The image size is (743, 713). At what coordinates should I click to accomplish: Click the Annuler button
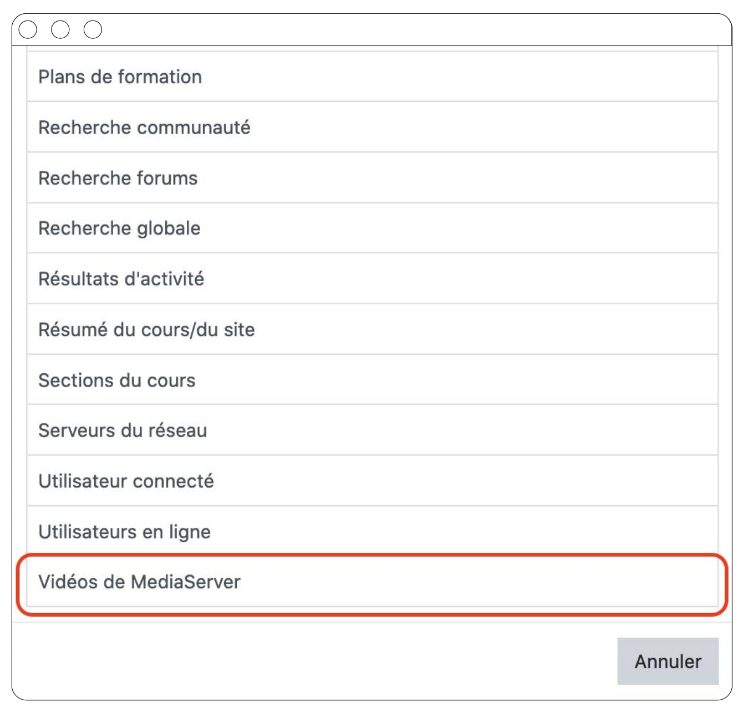[x=668, y=661]
